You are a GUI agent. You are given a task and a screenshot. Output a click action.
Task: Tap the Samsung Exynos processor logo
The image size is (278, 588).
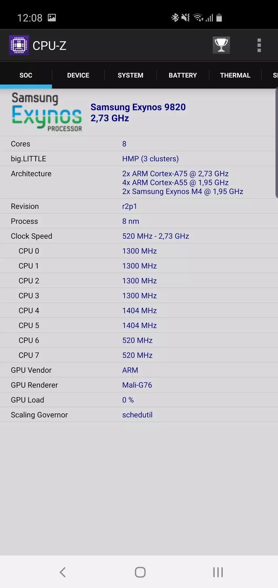(x=46, y=112)
